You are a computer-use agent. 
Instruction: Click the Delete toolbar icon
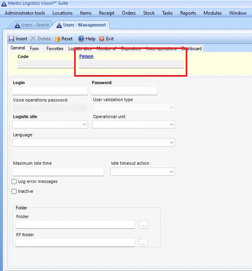34,39
